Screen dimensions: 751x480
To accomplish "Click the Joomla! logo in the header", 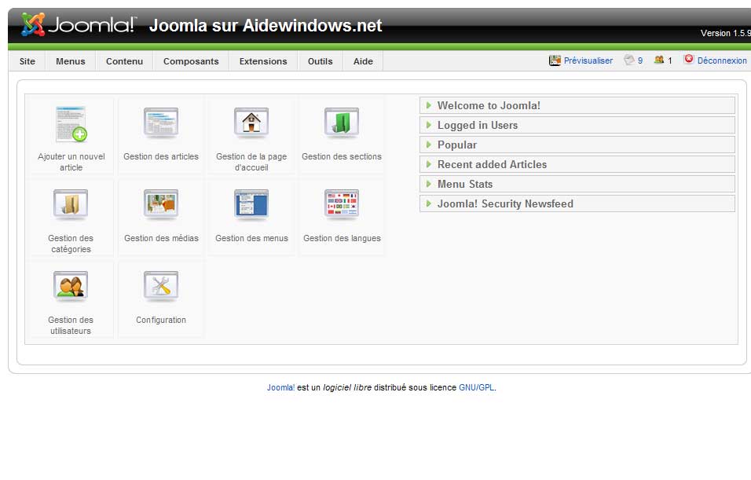I will pyautogui.click(x=79, y=24).
